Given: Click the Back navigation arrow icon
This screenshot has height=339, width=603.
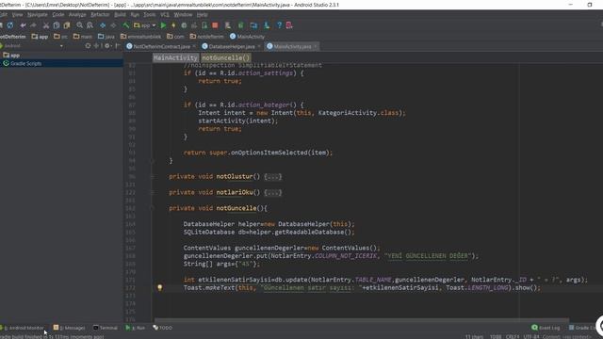Looking at the screenshot, I should [103, 25].
